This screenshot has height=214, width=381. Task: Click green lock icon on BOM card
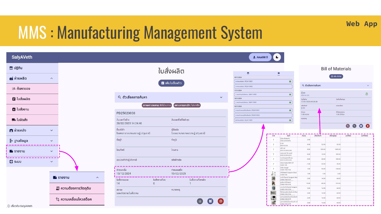367,94
